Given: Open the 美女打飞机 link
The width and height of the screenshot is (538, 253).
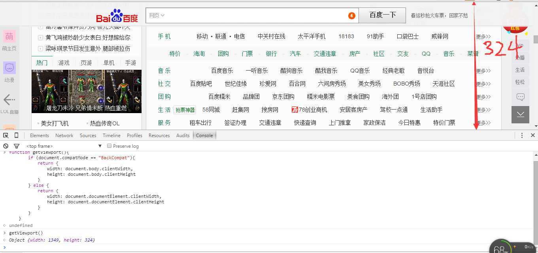Looking at the screenshot, I should click(55, 123).
